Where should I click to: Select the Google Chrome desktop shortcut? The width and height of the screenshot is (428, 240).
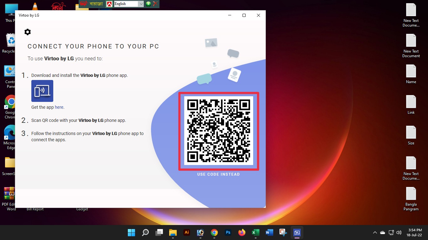point(10,107)
